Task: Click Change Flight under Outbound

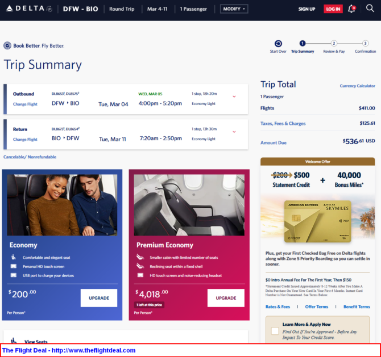Action: point(25,104)
